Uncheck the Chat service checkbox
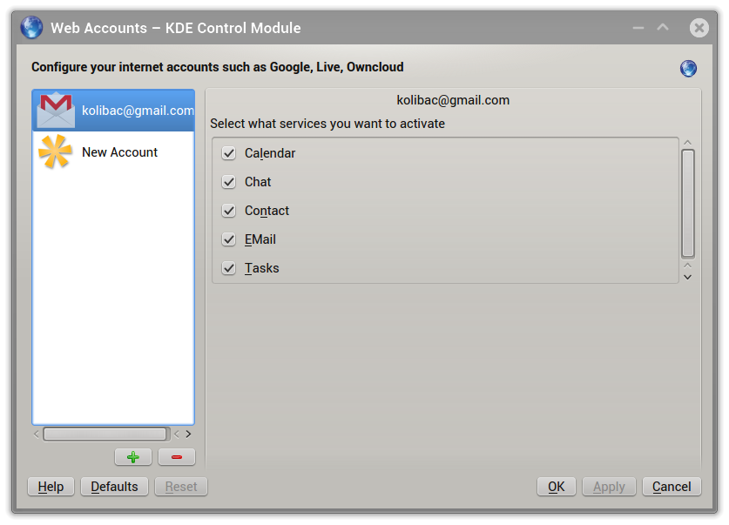729x525 pixels. pos(229,182)
